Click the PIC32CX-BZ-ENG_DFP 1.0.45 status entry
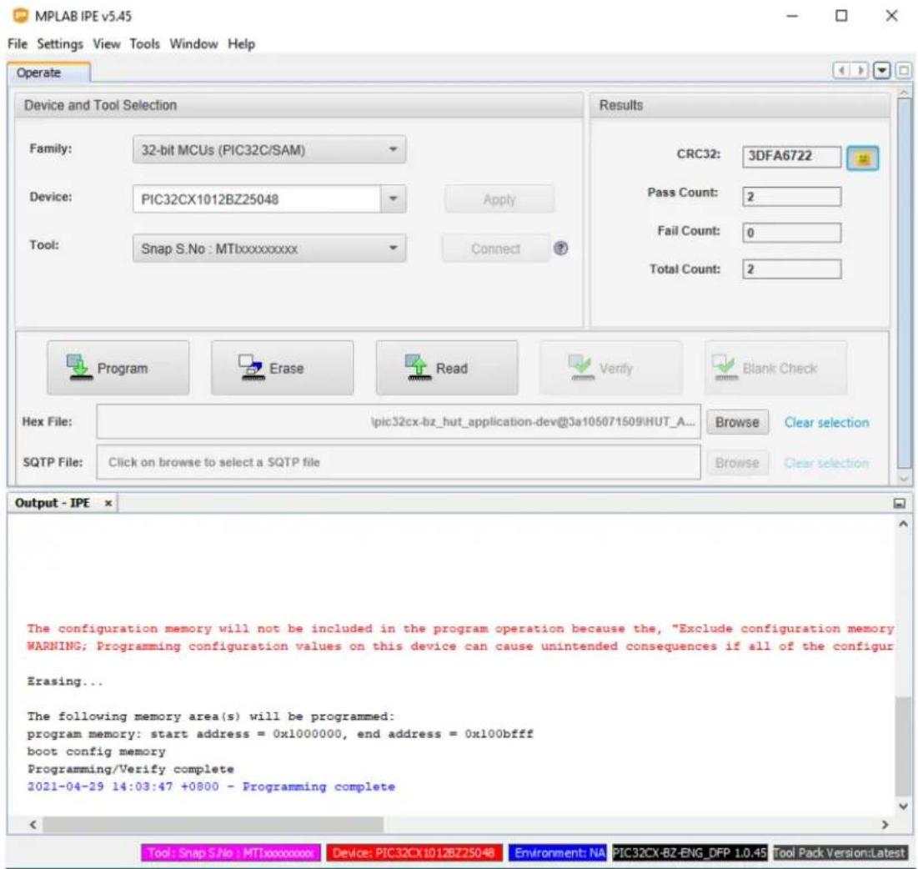Image resolution: width=918 pixels, height=869 pixels. [689, 852]
